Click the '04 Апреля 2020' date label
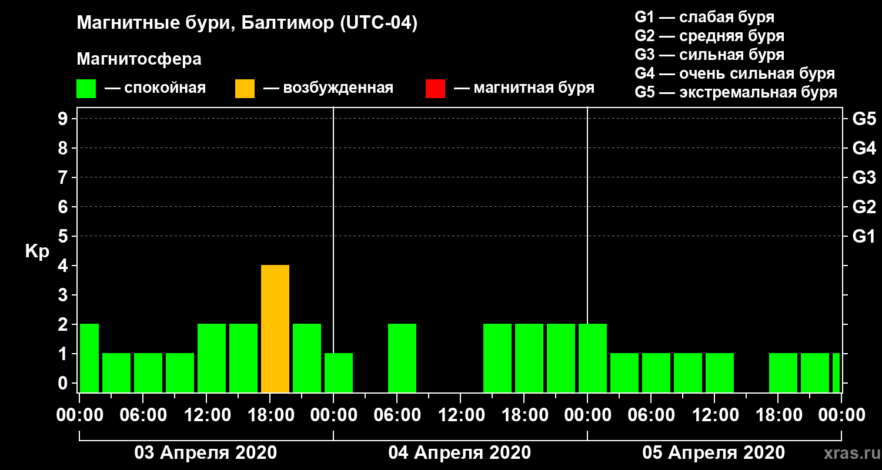This screenshot has height=470, width=882. [x=460, y=453]
